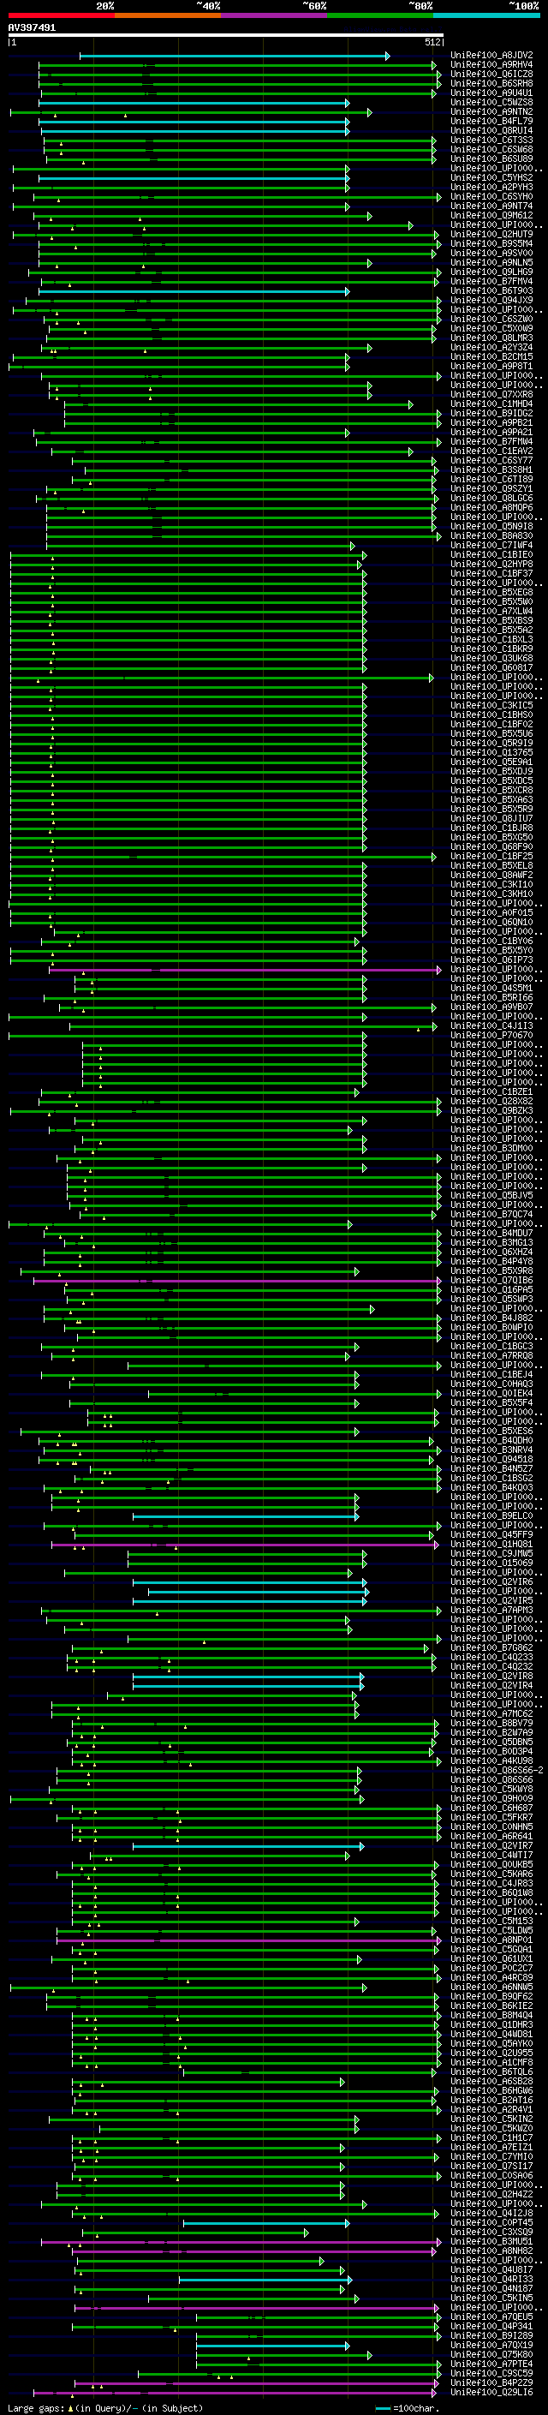Image resolution: width=548 pixels, height=2415 pixels.
Task: Click label UniRef100_C1BF37
Action: (x=491, y=573)
